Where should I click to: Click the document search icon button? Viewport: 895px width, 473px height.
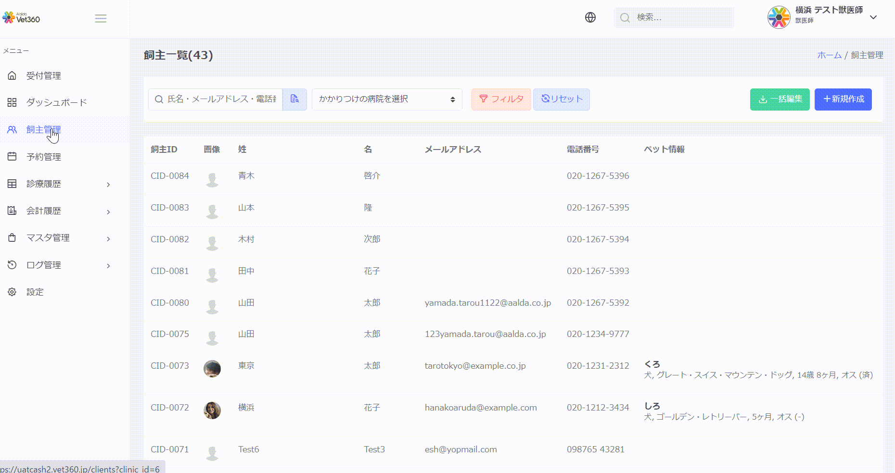[x=294, y=99]
